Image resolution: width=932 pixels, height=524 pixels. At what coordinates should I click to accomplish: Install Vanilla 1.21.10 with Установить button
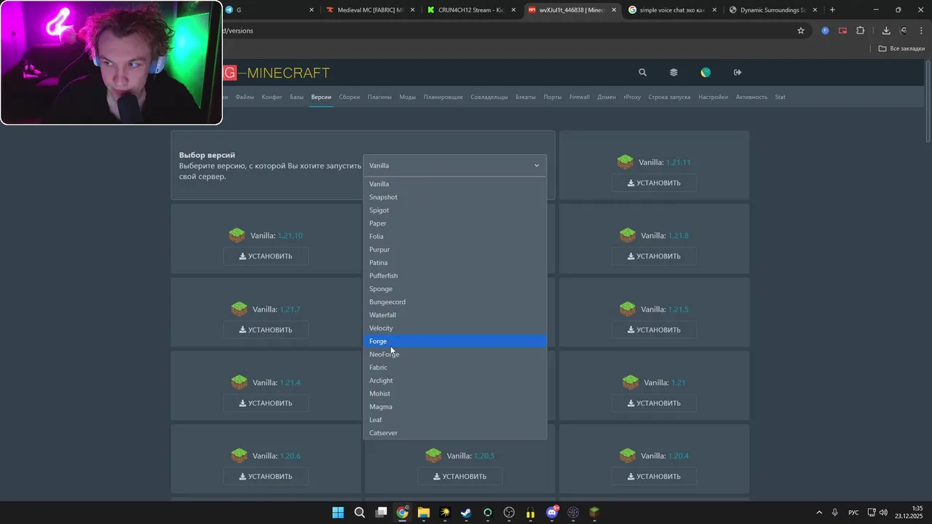[266, 256]
